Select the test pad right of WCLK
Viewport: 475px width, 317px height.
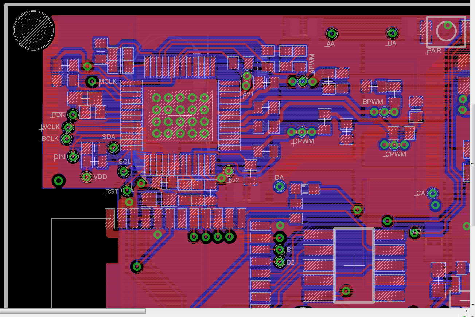68,127
